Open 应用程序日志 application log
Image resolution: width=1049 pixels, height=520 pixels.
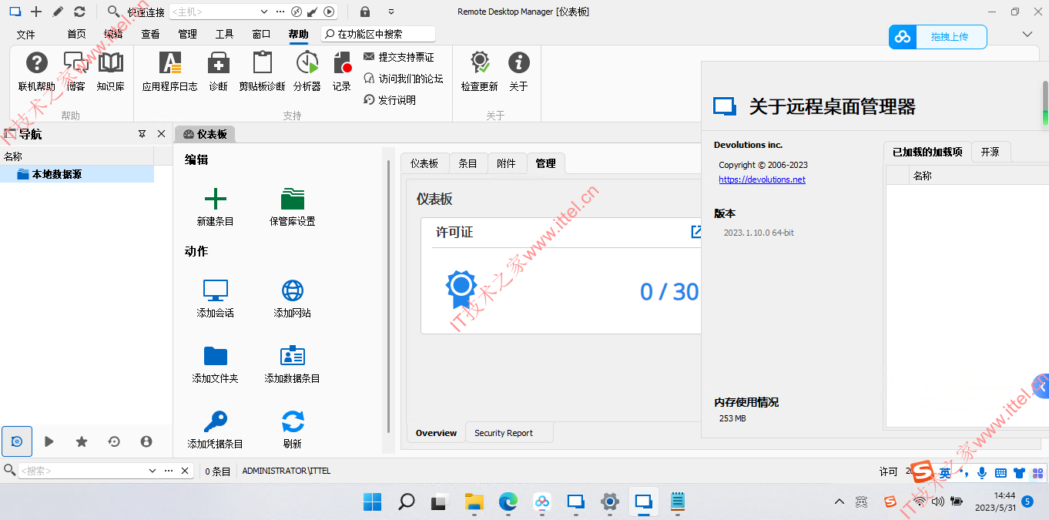pos(169,72)
